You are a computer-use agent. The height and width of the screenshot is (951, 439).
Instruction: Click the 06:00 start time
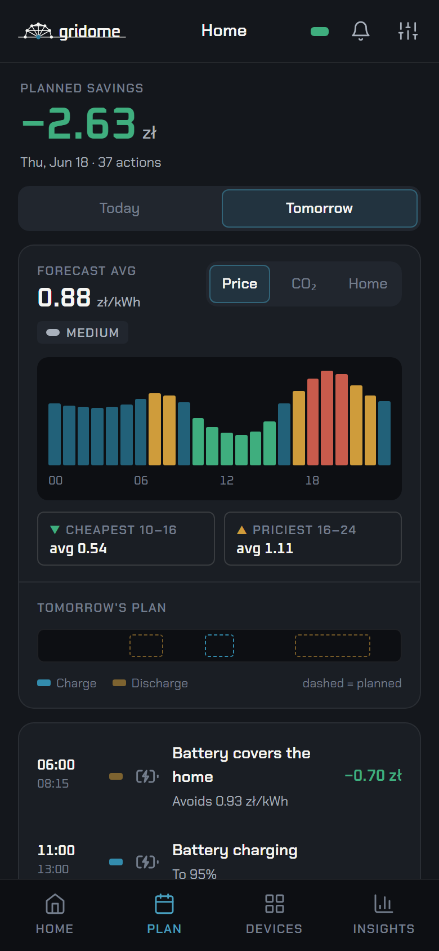pyautogui.click(x=56, y=765)
